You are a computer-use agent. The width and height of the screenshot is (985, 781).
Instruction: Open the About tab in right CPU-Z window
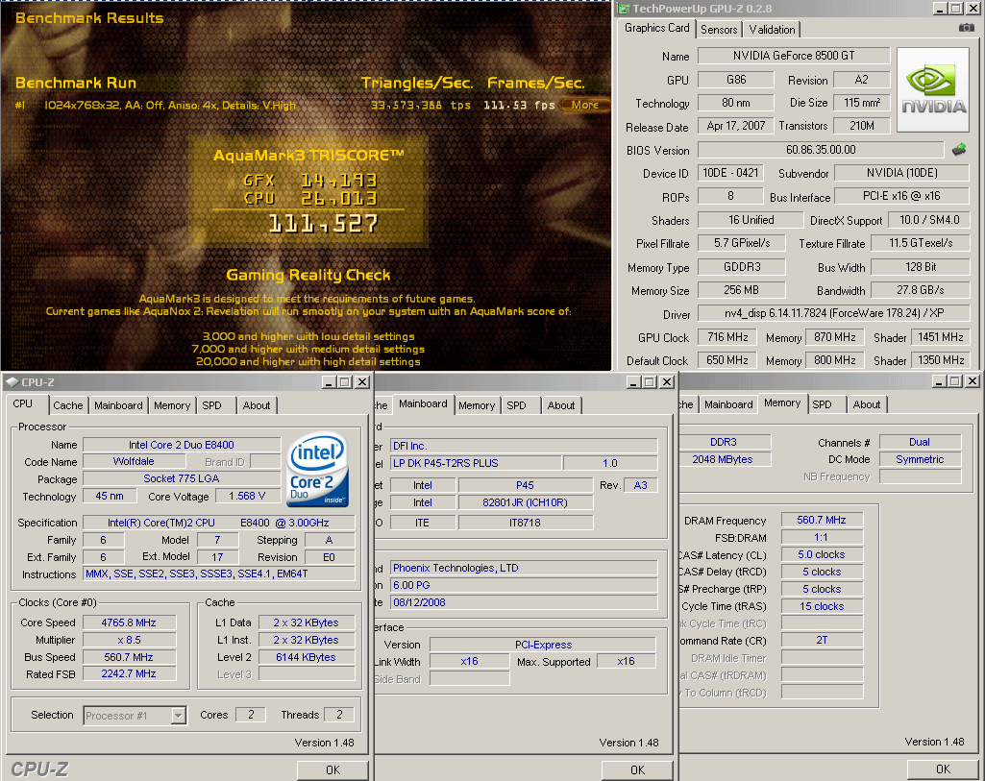[x=866, y=405]
